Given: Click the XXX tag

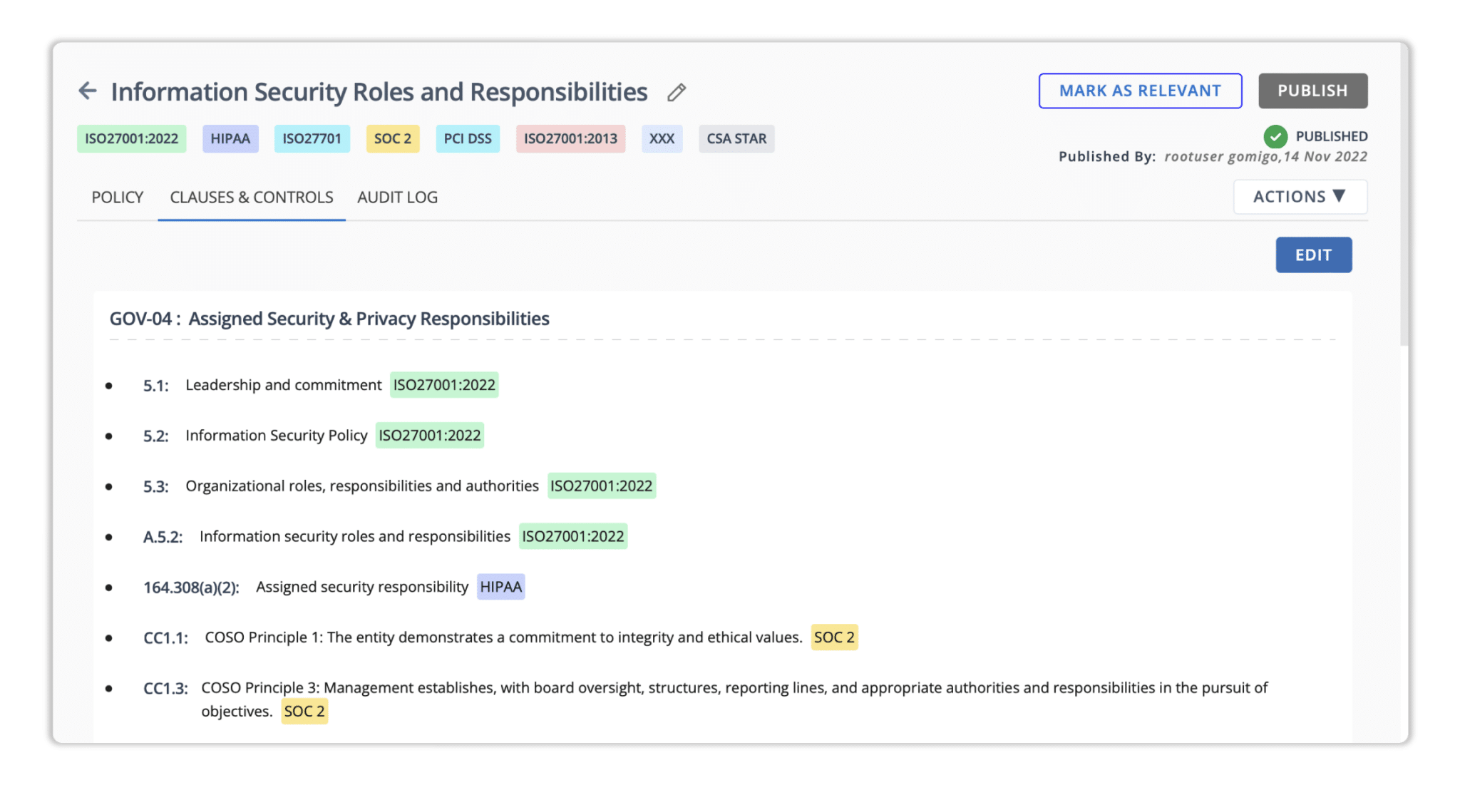Looking at the screenshot, I should point(662,138).
